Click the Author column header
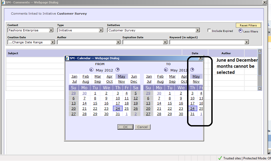The image size is (271, 161). 226,53
